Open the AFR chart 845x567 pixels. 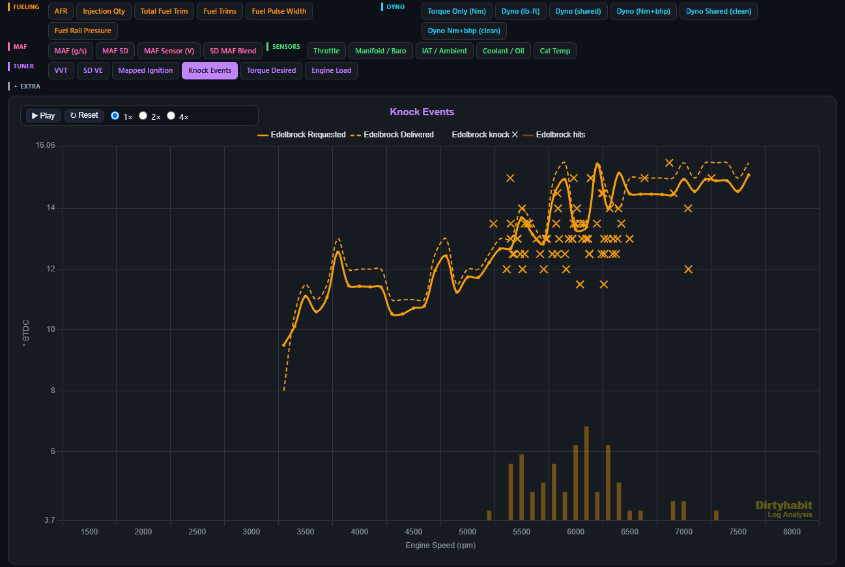tap(61, 11)
